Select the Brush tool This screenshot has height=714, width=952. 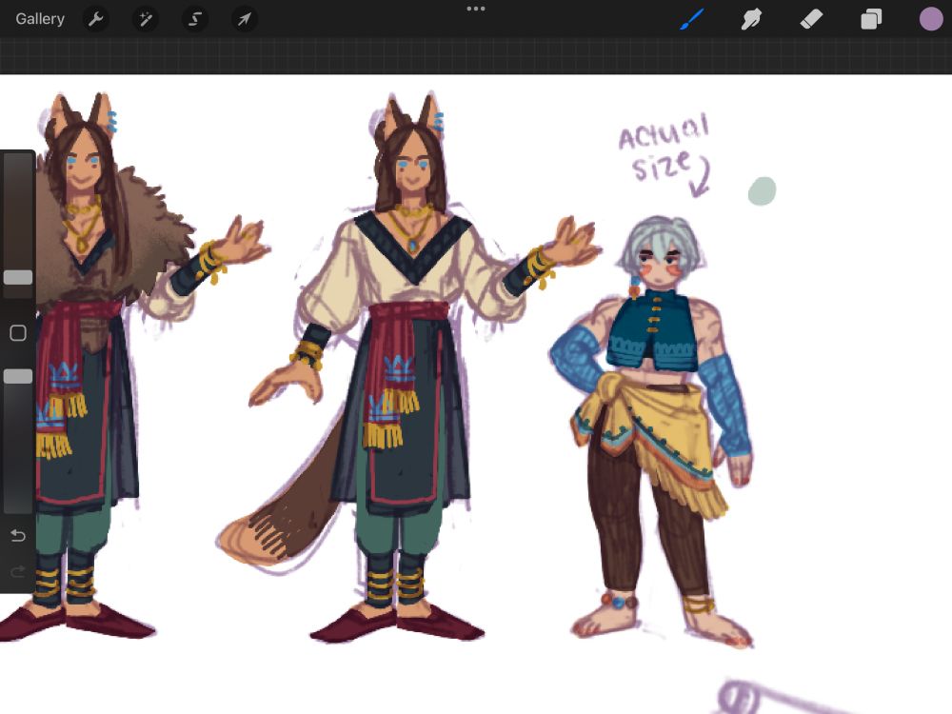coord(691,19)
